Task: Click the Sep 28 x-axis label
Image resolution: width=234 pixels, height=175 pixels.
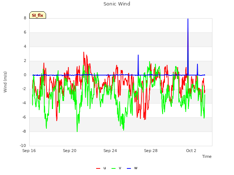Action: pos(151,151)
